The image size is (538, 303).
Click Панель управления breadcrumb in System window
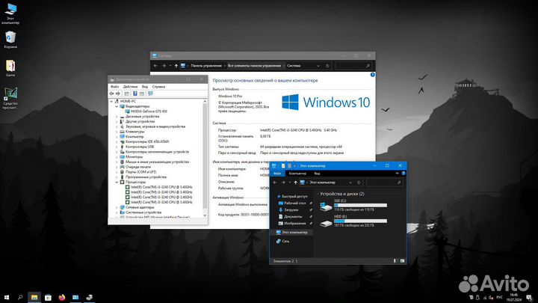(206, 66)
